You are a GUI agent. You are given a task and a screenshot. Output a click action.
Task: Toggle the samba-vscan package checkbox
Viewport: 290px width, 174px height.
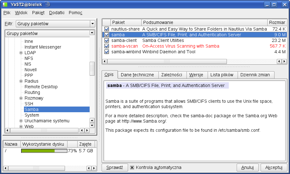[107, 46]
